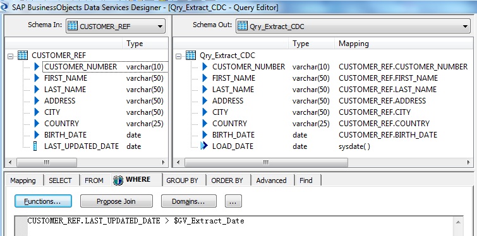Screen dimensions: 477x236
Task: Click the Propose Join button
Action: tap(116, 201)
